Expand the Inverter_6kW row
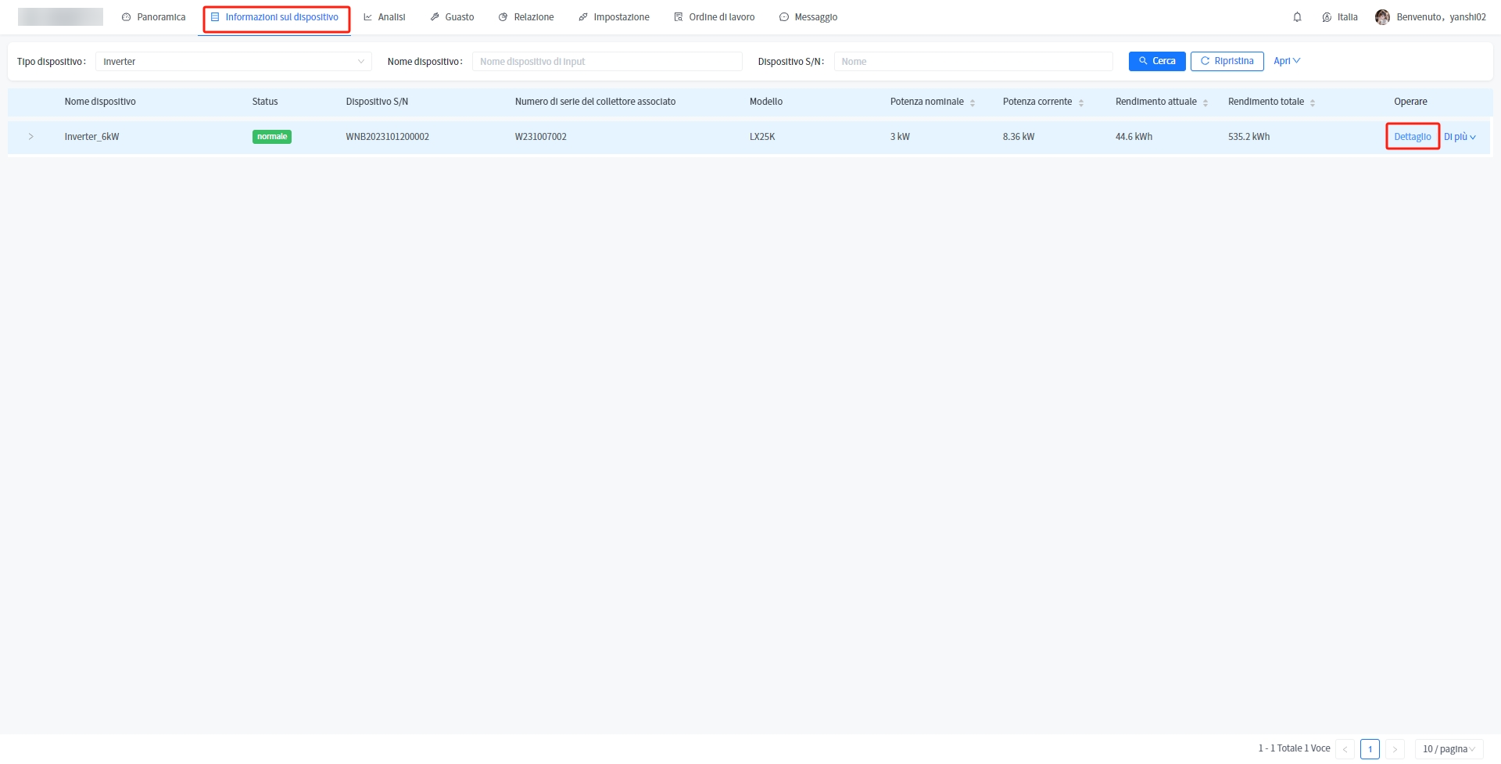 point(31,137)
